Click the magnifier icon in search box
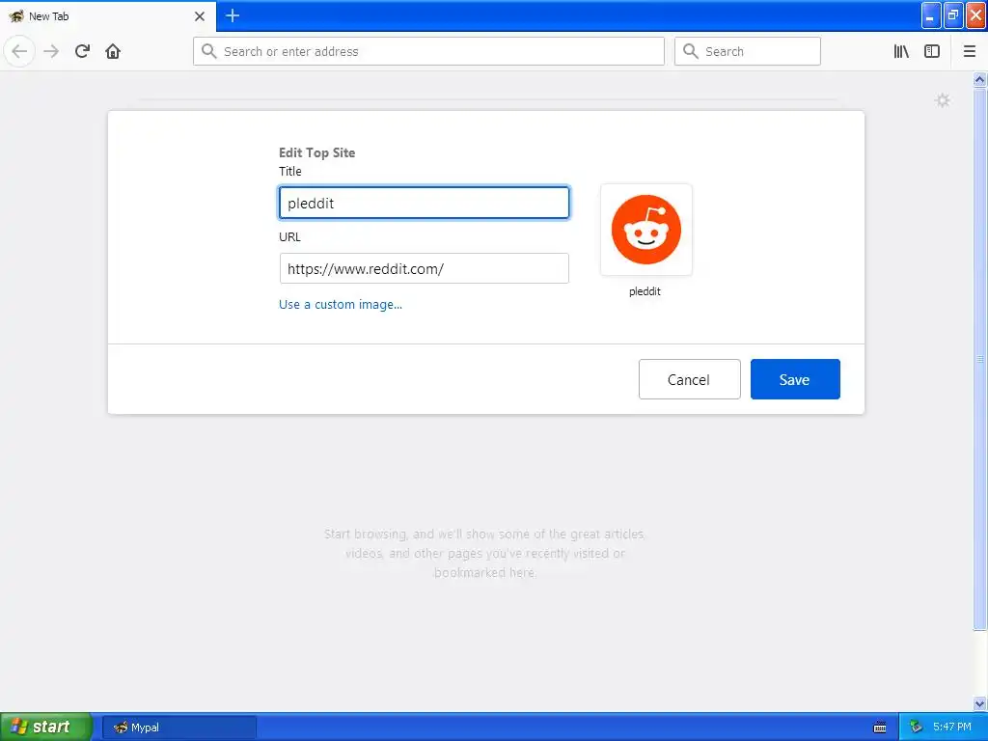 [x=691, y=51]
